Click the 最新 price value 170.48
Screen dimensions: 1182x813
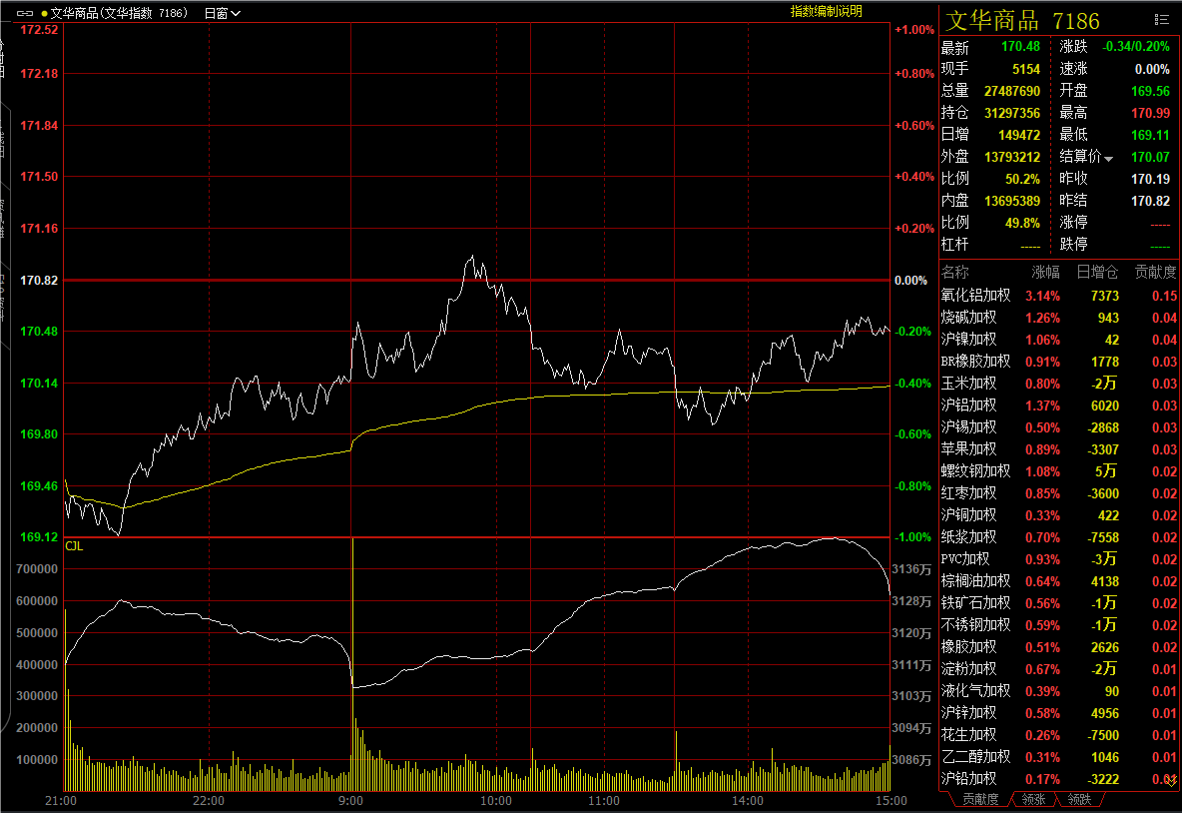pyautogui.click(x=1020, y=47)
